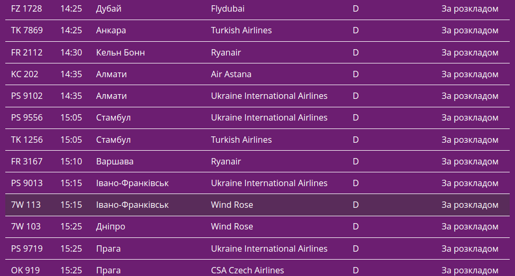515x276 pixels.
Task: Click CSA Czech Airlines
Action: point(247,270)
